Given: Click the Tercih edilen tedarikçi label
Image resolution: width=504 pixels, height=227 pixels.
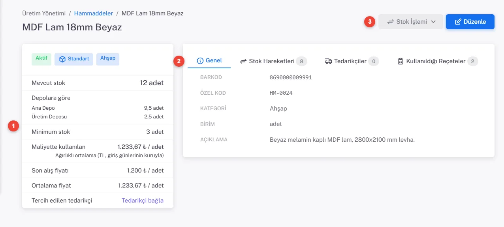Looking at the screenshot, I should click(62, 201).
